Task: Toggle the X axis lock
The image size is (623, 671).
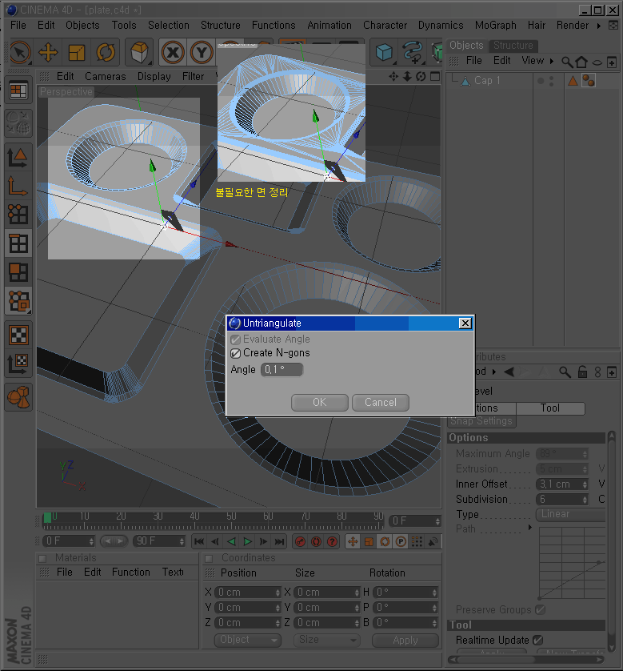Action: (x=173, y=53)
